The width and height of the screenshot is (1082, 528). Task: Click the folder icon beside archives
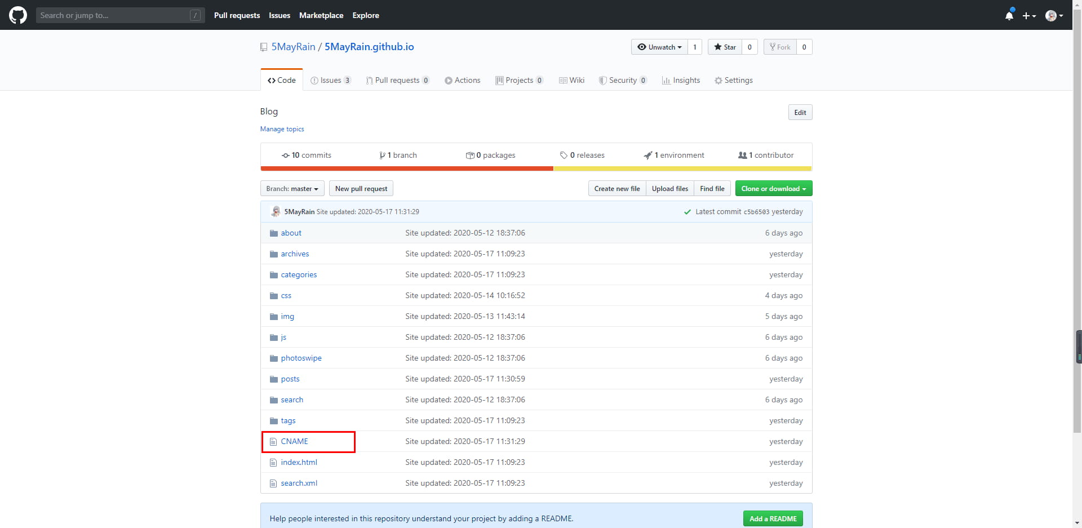pos(274,254)
